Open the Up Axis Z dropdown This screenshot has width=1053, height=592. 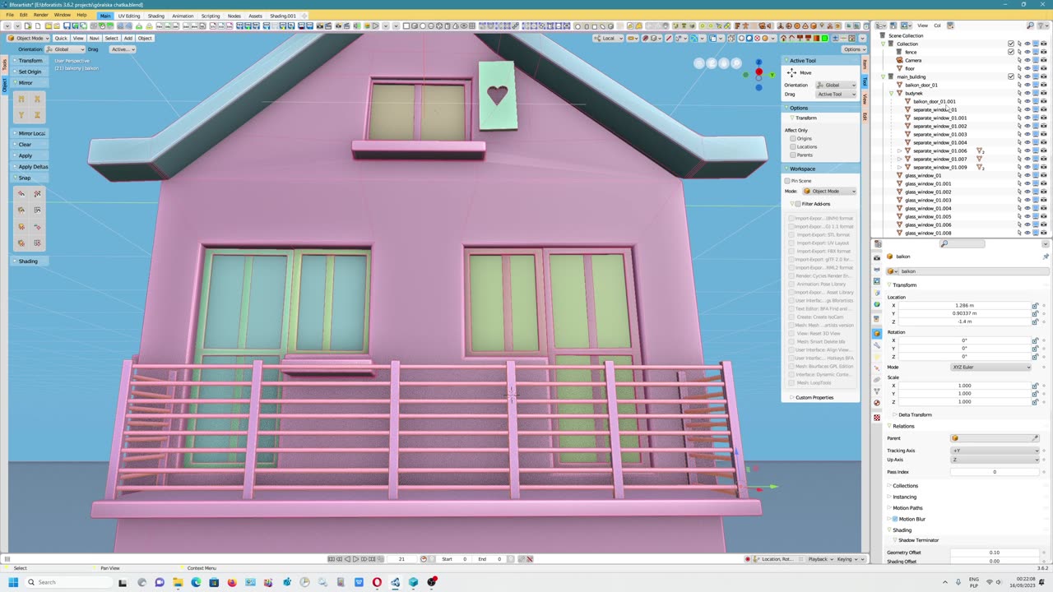(x=995, y=460)
